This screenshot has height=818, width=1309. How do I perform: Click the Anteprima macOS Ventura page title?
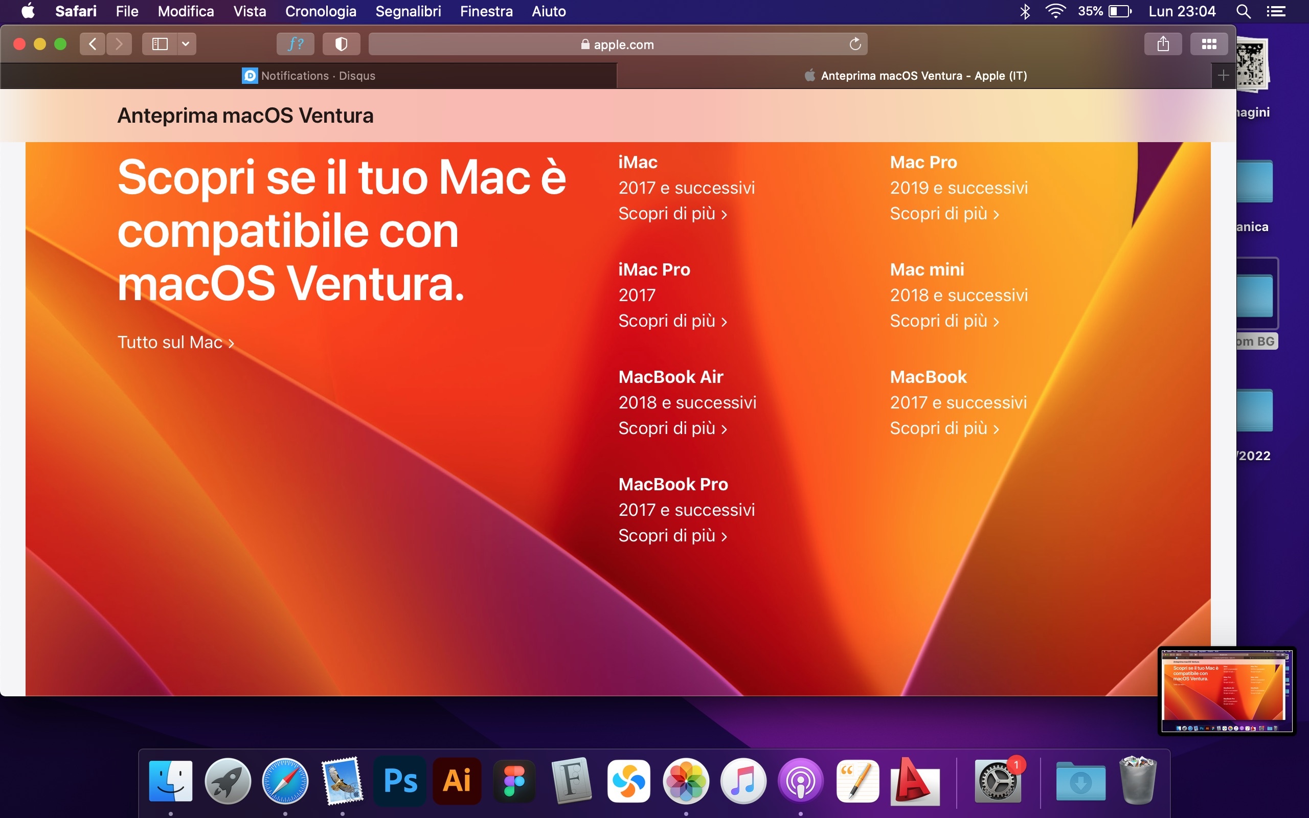245,115
